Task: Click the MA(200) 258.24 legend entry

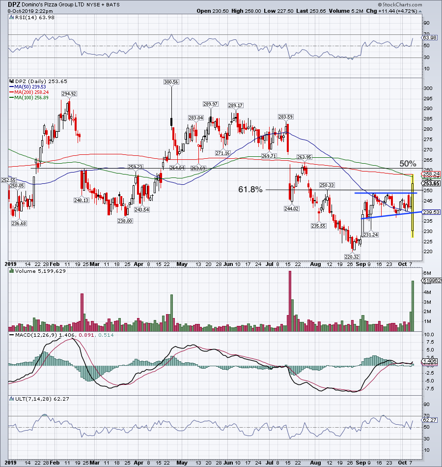Action: click(29, 92)
